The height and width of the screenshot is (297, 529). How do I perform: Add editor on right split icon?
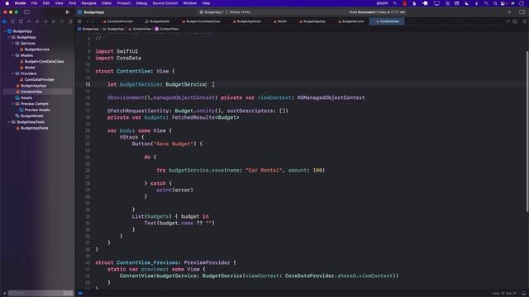(x=524, y=21)
